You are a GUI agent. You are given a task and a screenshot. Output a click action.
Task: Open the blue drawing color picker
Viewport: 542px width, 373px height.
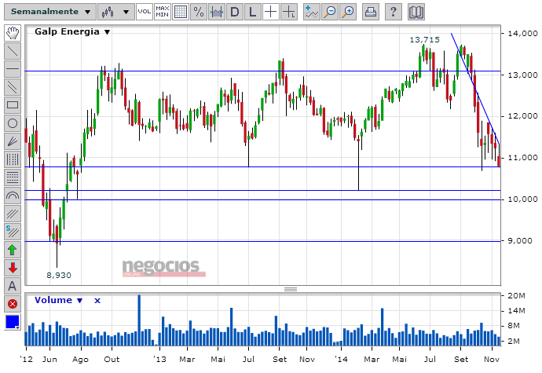(x=13, y=322)
